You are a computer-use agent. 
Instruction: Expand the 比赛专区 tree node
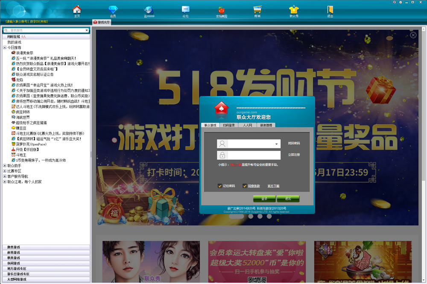pyautogui.click(x=5, y=171)
